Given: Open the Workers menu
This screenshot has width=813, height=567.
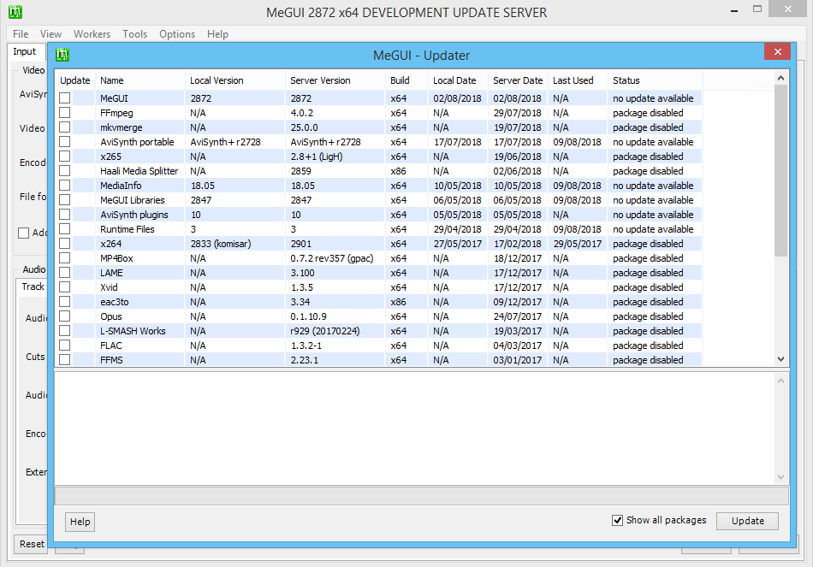Looking at the screenshot, I should [x=92, y=33].
